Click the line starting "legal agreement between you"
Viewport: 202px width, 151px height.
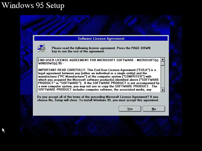point(93,73)
